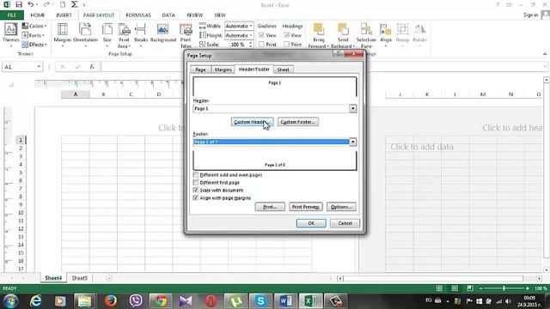Open Print Titles settings
Image resolution: width=550 pixels, height=309 pixels.
tap(186, 35)
